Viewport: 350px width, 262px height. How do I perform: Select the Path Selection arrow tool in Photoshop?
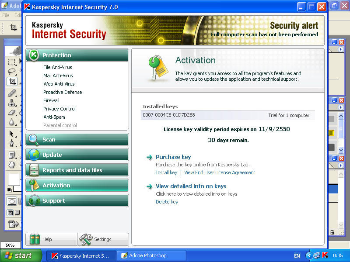(12, 134)
